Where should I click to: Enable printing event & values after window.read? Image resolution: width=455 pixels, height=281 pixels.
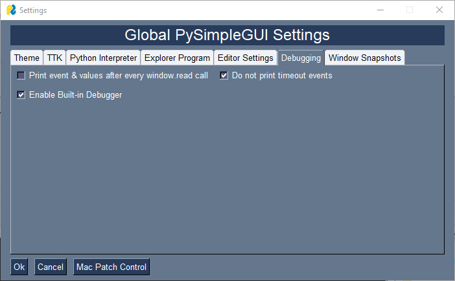21,76
